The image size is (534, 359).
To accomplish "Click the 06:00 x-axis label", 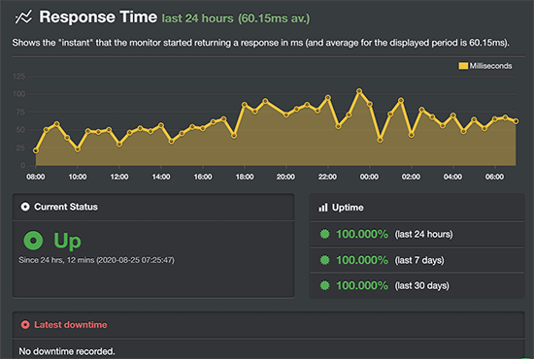I will (494, 177).
